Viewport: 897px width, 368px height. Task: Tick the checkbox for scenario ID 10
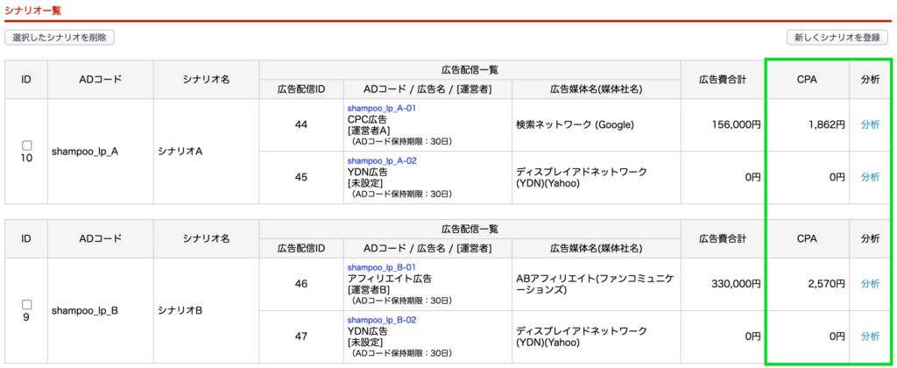coord(26,145)
